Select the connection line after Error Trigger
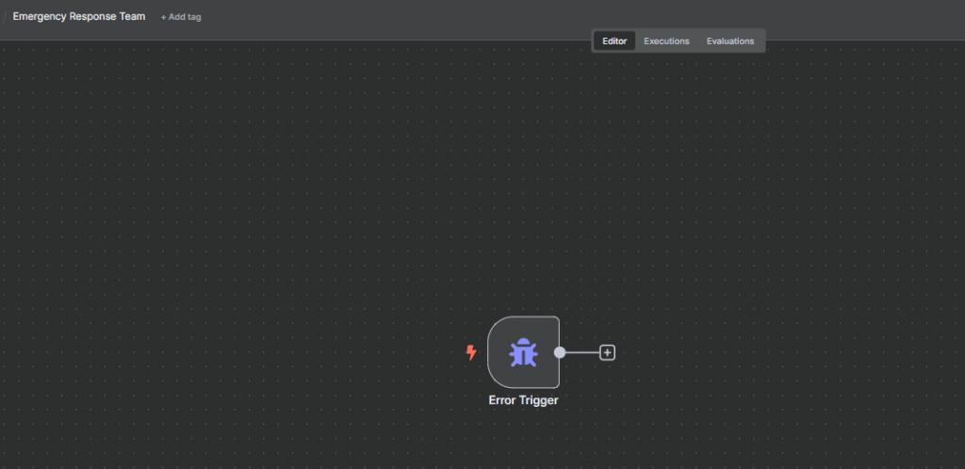Viewport: 965px width, 469px height. (582, 352)
